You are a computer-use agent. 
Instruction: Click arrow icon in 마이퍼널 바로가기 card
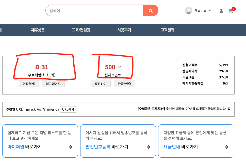click(x=71, y=147)
